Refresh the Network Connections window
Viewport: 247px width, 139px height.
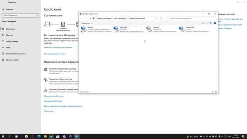point(161,19)
